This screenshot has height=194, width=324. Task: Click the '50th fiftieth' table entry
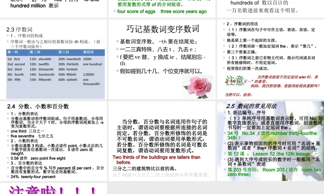(67, 74)
